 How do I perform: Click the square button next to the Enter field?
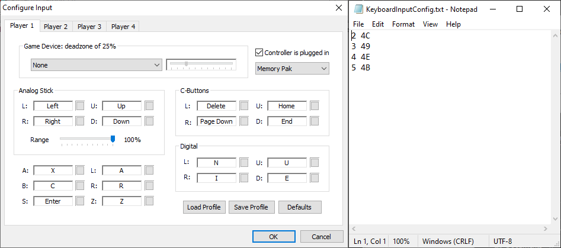point(80,201)
